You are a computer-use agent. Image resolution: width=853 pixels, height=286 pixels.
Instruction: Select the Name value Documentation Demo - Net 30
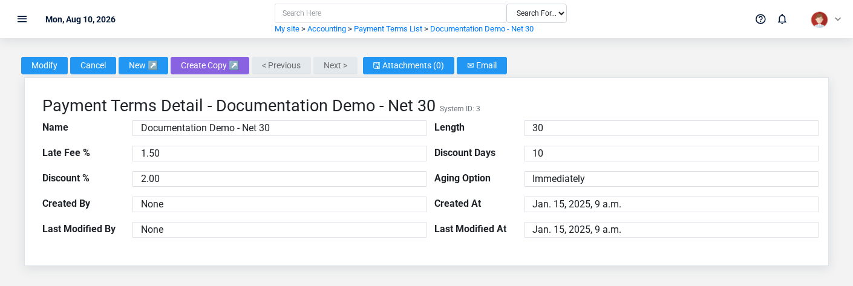pyautogui.click(x=279, y=128)
